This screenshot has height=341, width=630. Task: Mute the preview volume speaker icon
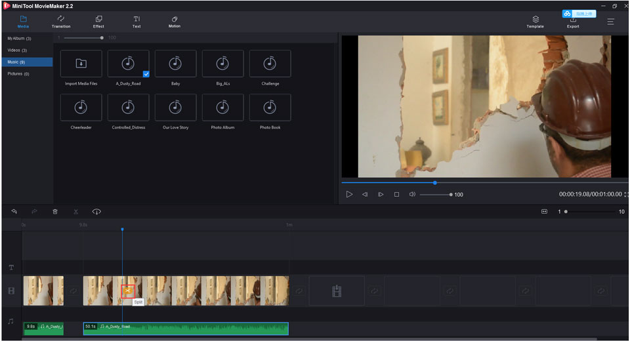[x=412, y=194]
